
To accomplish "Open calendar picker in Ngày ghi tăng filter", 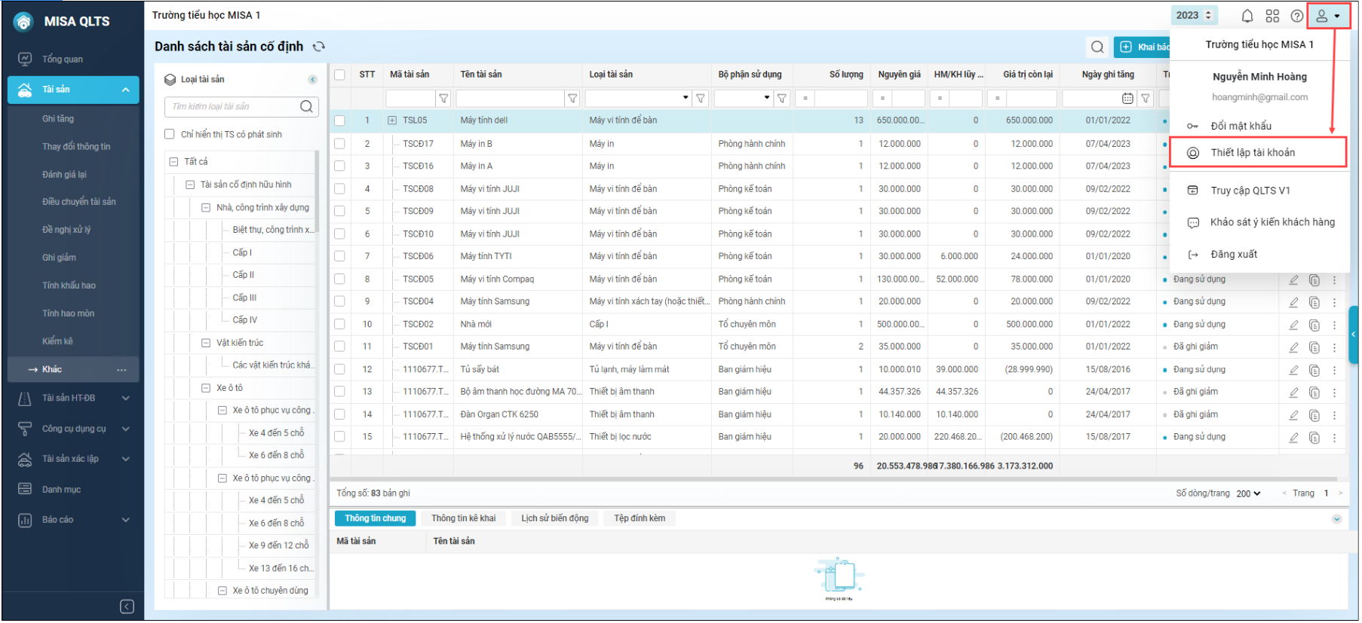I will (1127, 98).
